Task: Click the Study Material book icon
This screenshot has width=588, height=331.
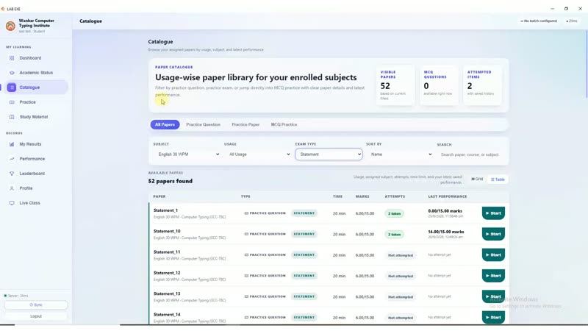Action: (12, 117)
